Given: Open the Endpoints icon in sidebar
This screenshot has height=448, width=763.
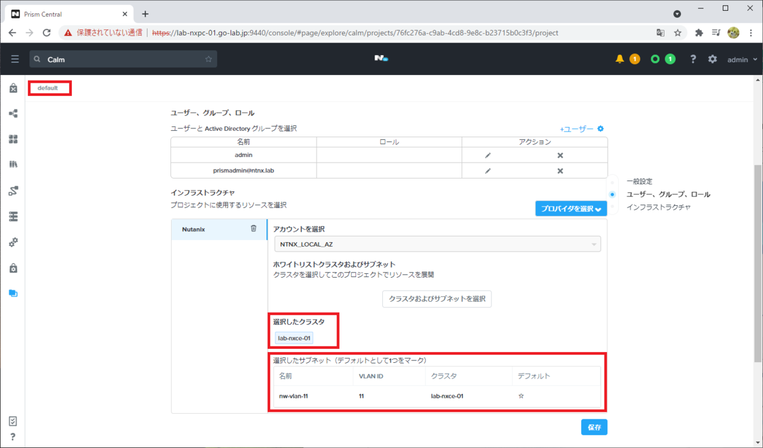Looking at the screenshot, I should point(13,217).
